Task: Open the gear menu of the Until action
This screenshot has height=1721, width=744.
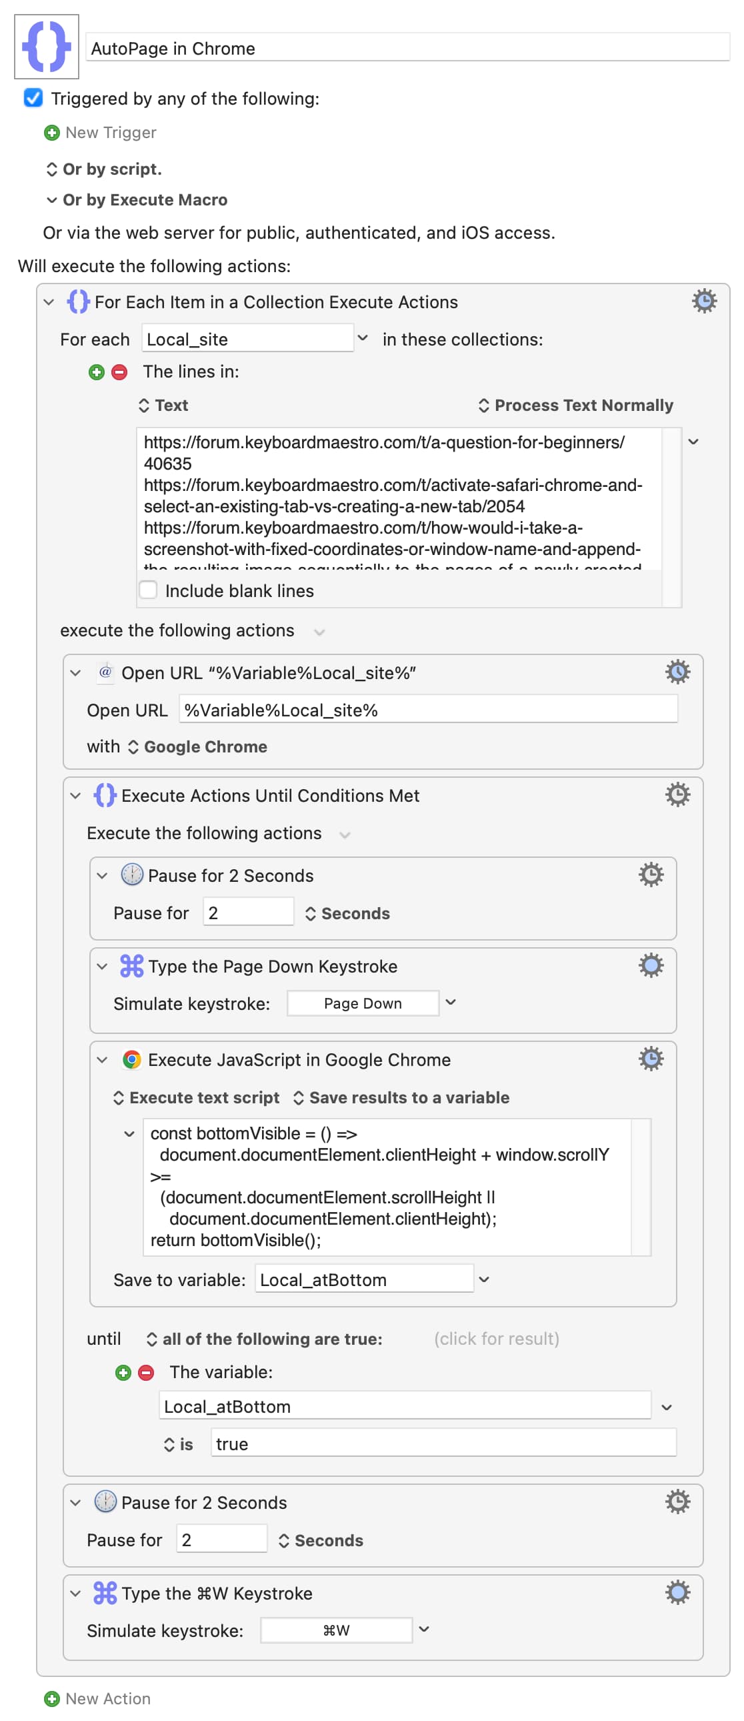Action: [677, 795]
